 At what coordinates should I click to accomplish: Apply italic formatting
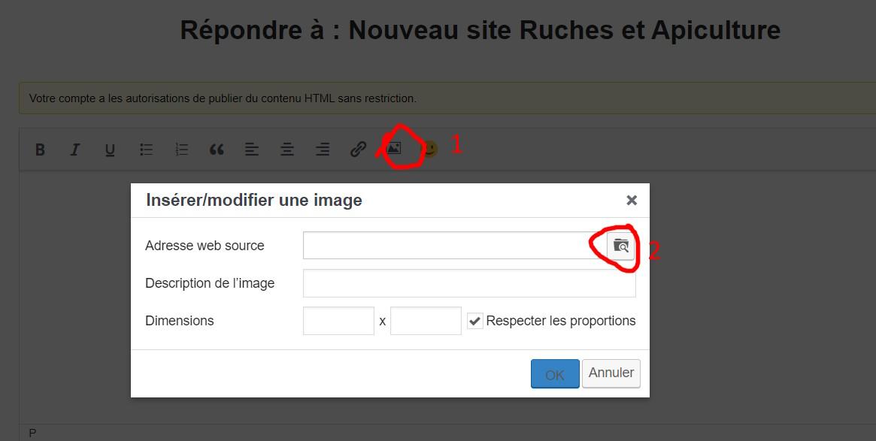[75, 150]
